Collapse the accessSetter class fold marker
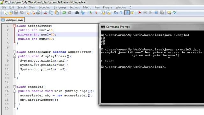 tap(14, 26)
